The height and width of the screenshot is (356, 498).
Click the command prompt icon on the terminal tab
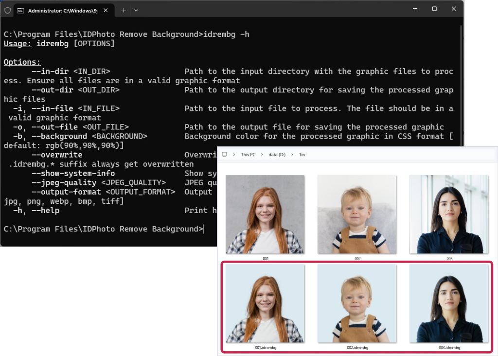click(x=21, y=10)
